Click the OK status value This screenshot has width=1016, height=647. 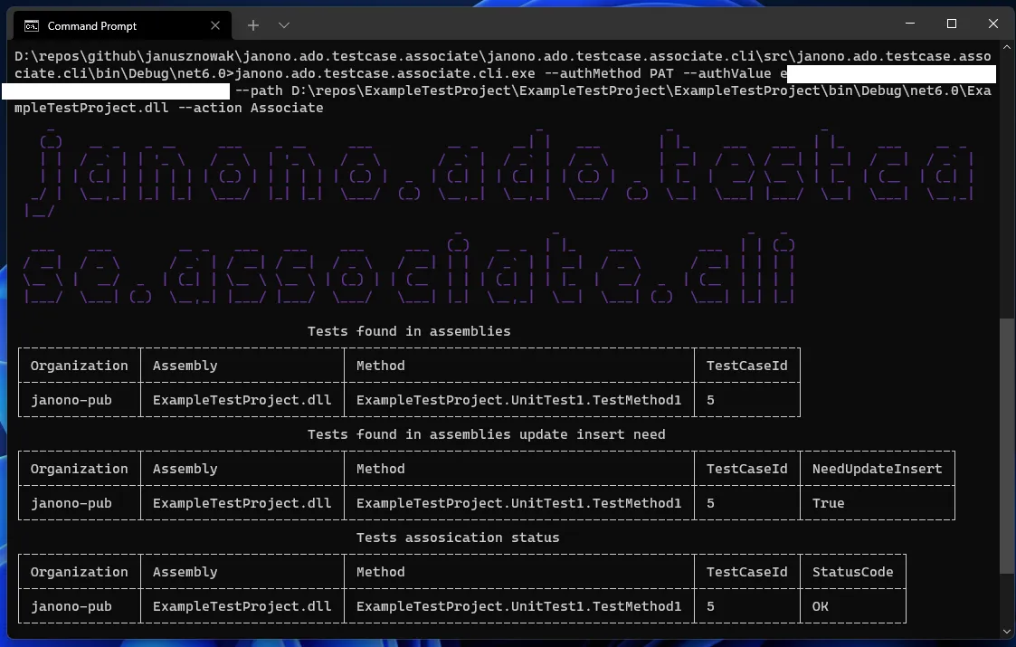click(820, 606)
